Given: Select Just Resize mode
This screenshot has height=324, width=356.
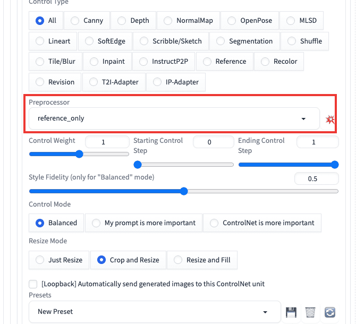Looking at the screenshot, I should [x=59, y=260].
